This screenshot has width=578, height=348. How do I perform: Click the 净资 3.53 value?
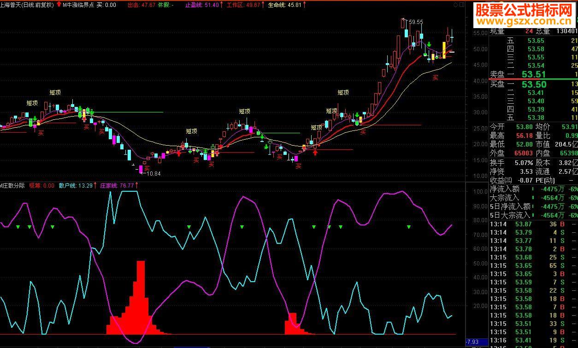coord(526,171)
